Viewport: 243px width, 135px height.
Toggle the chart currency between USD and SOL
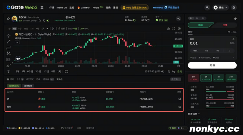(84, 29)
